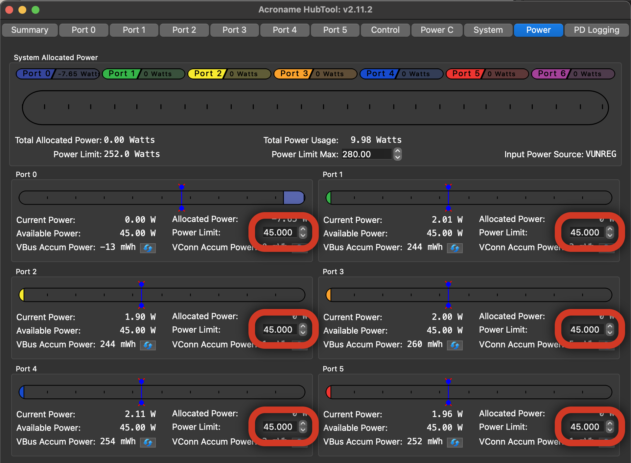Reset Port 3 VBus accumulated power
This screenshot has height=463, width=631.
455,345
